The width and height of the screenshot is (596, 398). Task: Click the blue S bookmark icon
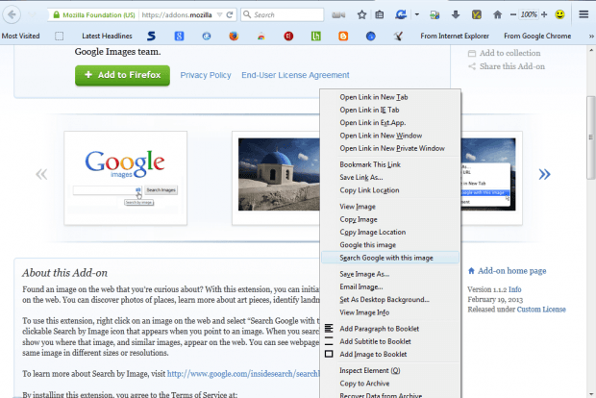pos(151,37)
